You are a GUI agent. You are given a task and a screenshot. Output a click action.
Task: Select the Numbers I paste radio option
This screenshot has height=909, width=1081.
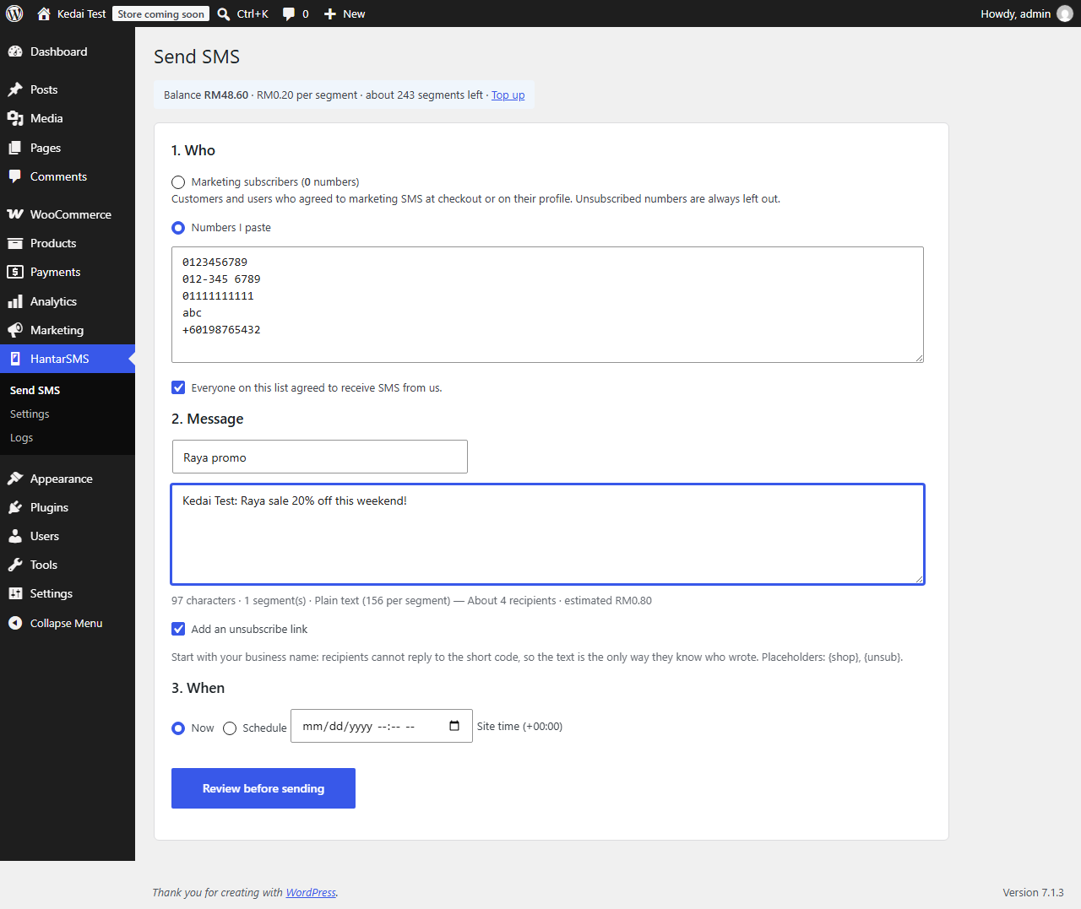pyautogui.click(x=178, y=228)
